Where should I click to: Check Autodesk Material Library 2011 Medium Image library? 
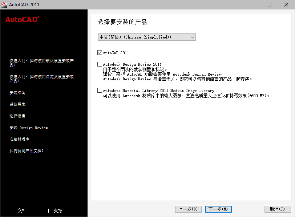pyautogui.click(x=100, y=90)
